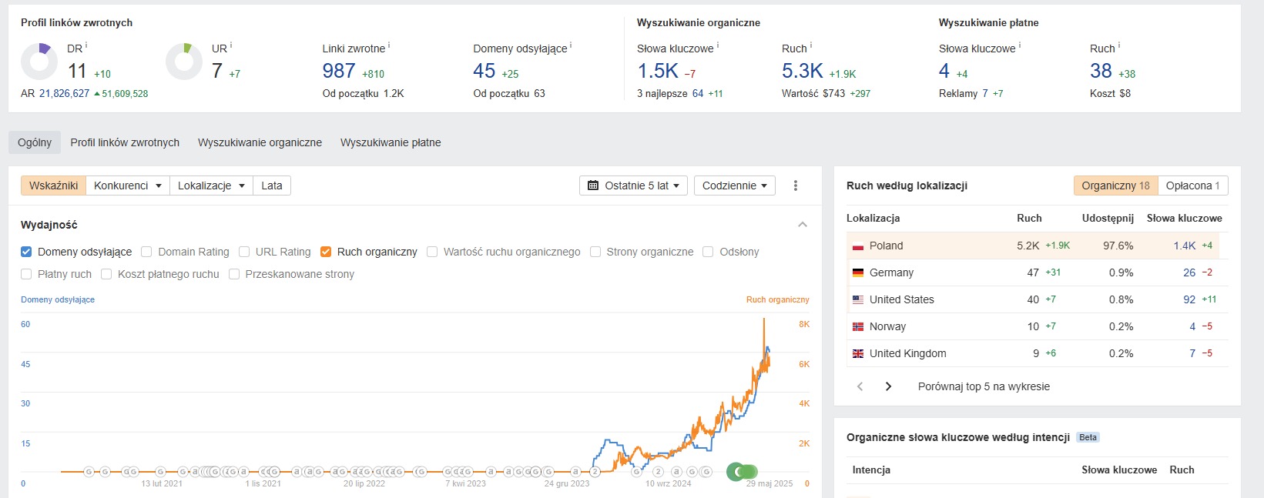Go to next page of locations

[888, 386]
